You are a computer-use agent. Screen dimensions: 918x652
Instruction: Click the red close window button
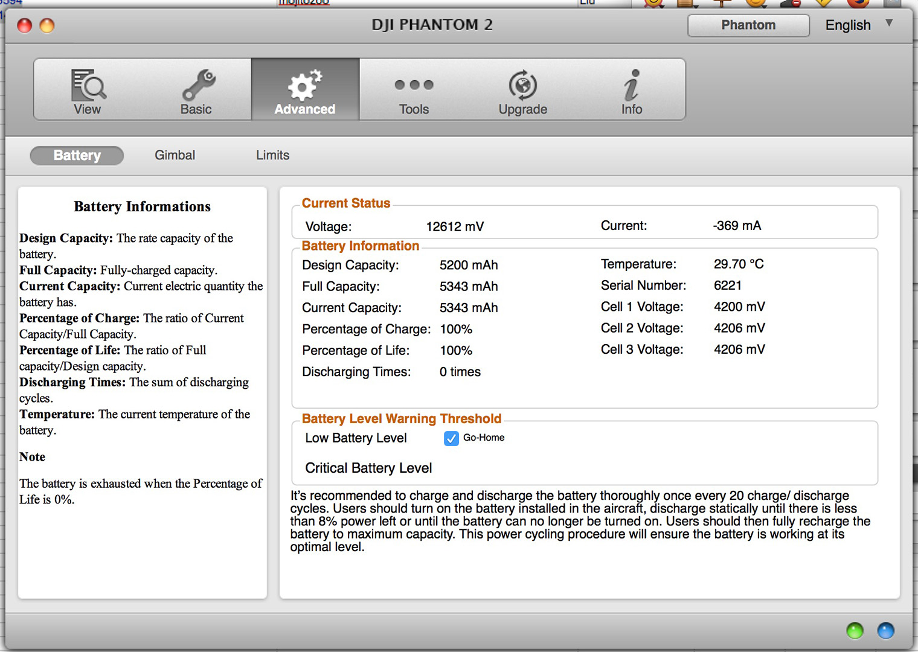coord(25,25)
